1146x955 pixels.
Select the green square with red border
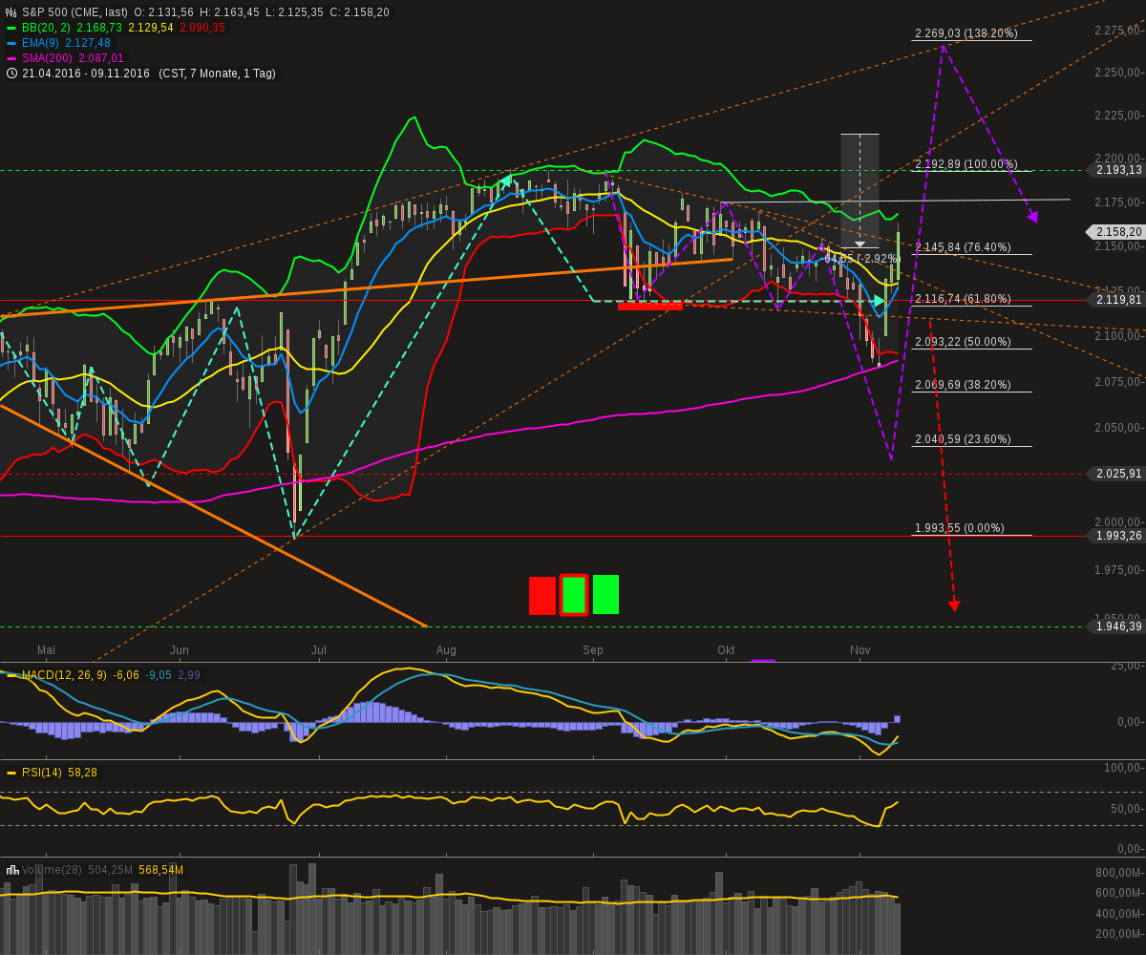coord(574,595)
